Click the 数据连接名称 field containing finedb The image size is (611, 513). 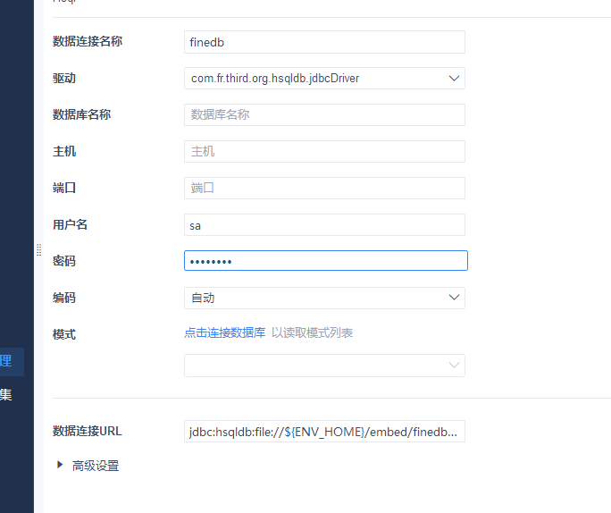(324, 42)
